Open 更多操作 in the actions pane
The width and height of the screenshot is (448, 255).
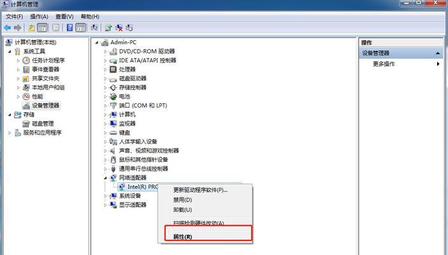(x=384, y=64)
